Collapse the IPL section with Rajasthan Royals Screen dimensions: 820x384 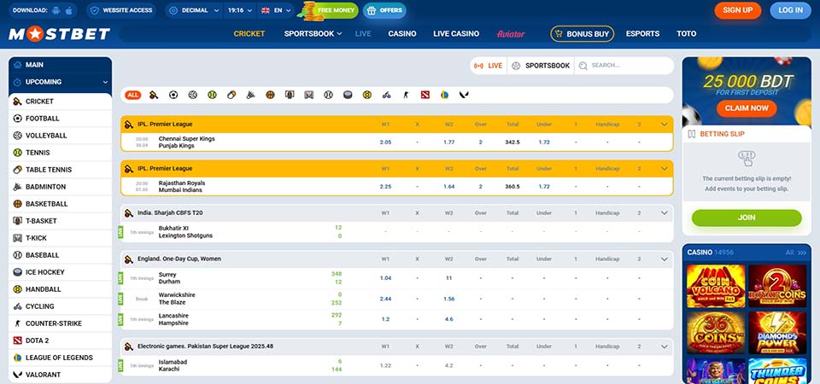(x=665, y=169)
